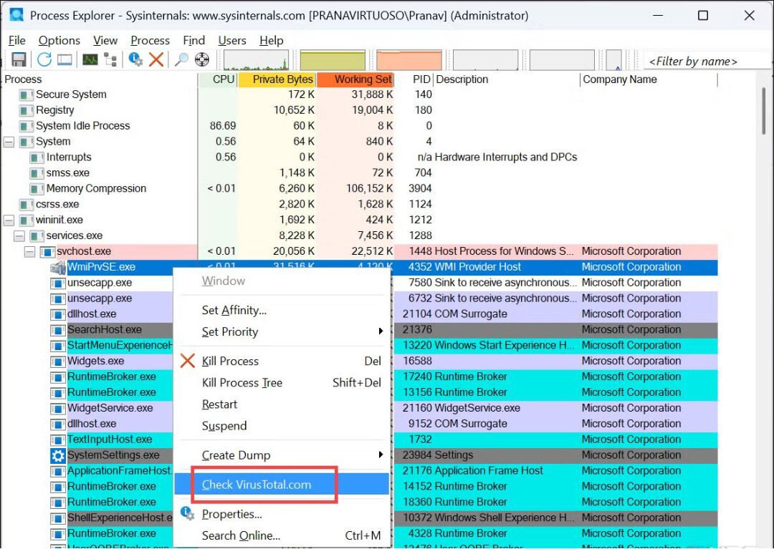Expand the Create Dump submenu
The height and width of the screenshot is (549, 774).
pyautogui.click(x=236, y=455)
